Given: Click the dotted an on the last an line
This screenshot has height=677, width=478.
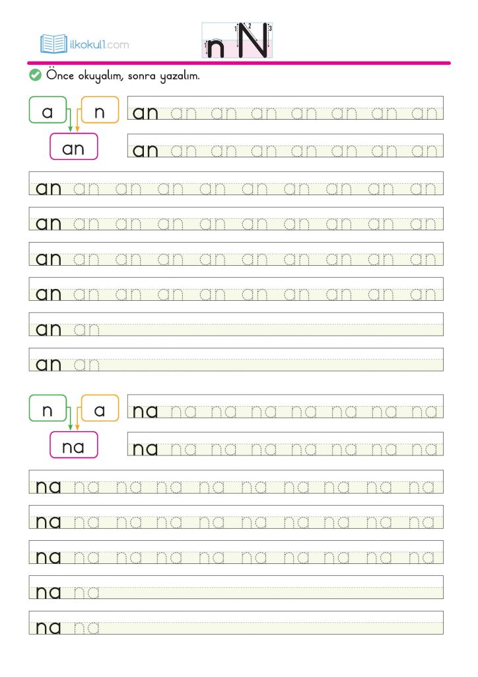Looking at the screenshot, I should click(x=86, y=364).
